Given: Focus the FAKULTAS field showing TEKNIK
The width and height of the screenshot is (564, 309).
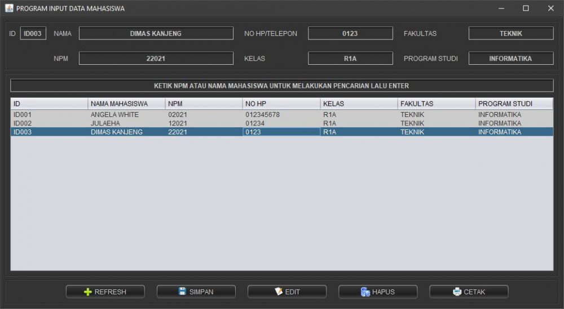Looking at the screenshot, I should click(510, 34).
